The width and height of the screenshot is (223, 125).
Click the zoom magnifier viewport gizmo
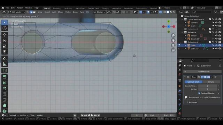pyautogui.click(x=173, y=35)
